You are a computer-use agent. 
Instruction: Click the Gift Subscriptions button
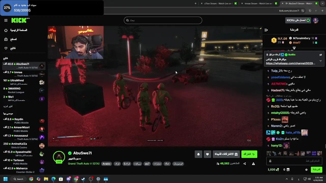tap(226, 154)
